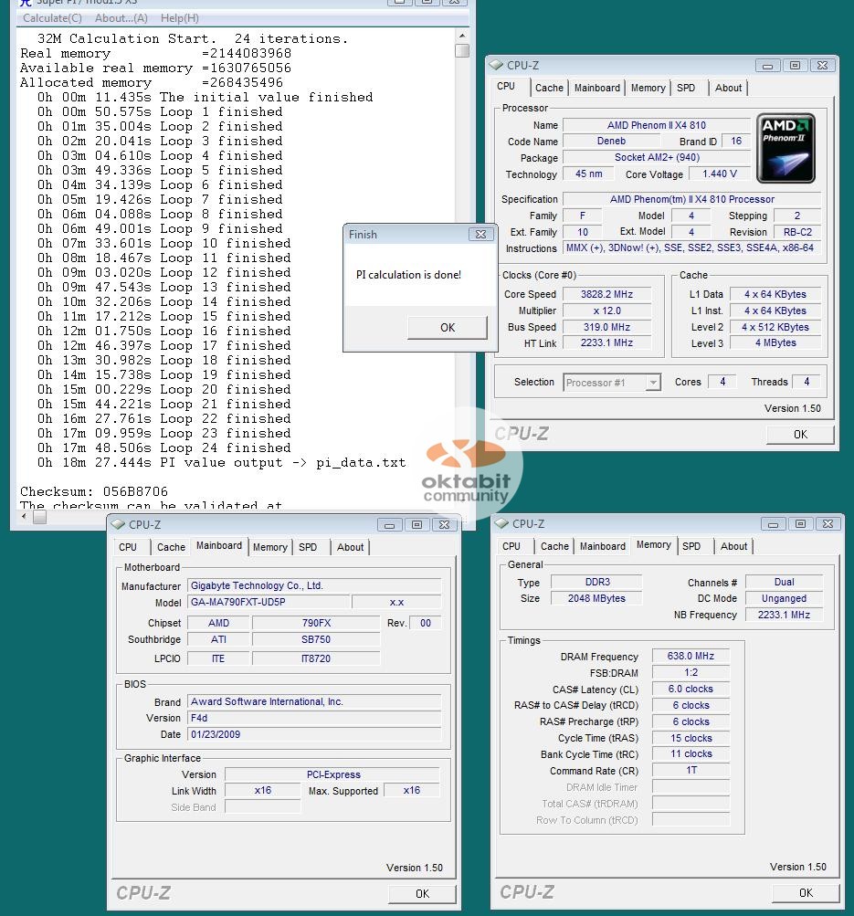Click OK in the PI calculation done dialog
This screenshot has height=916, width=854.
click(448, 328)
